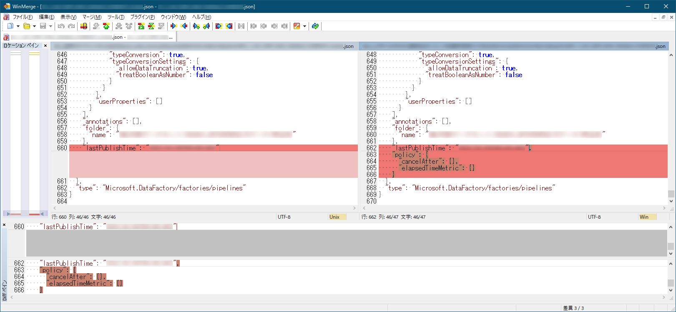
Task: Click the Open folder icon
Action: point(27,26)
